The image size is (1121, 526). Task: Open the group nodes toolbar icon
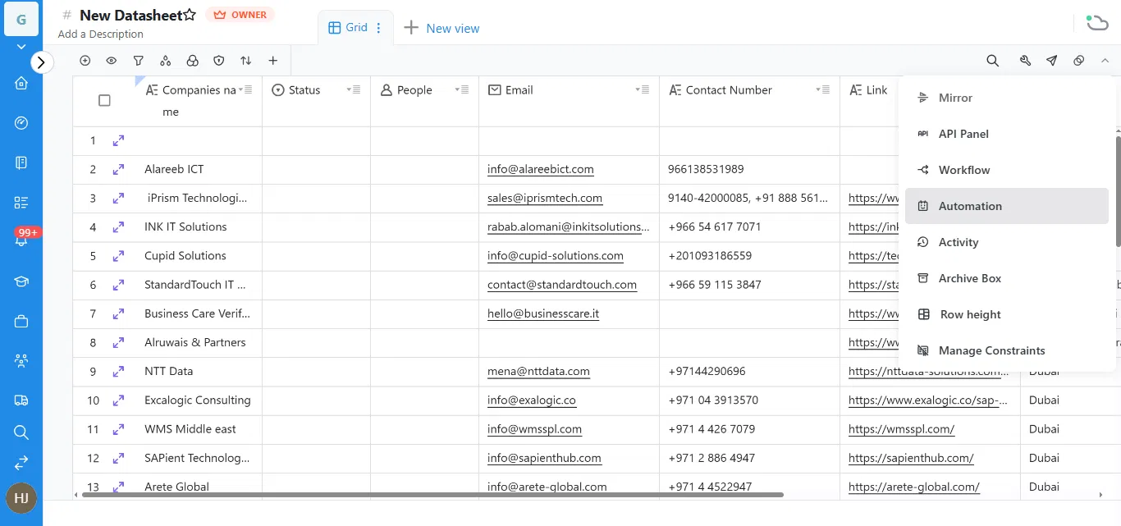point(166,61)
